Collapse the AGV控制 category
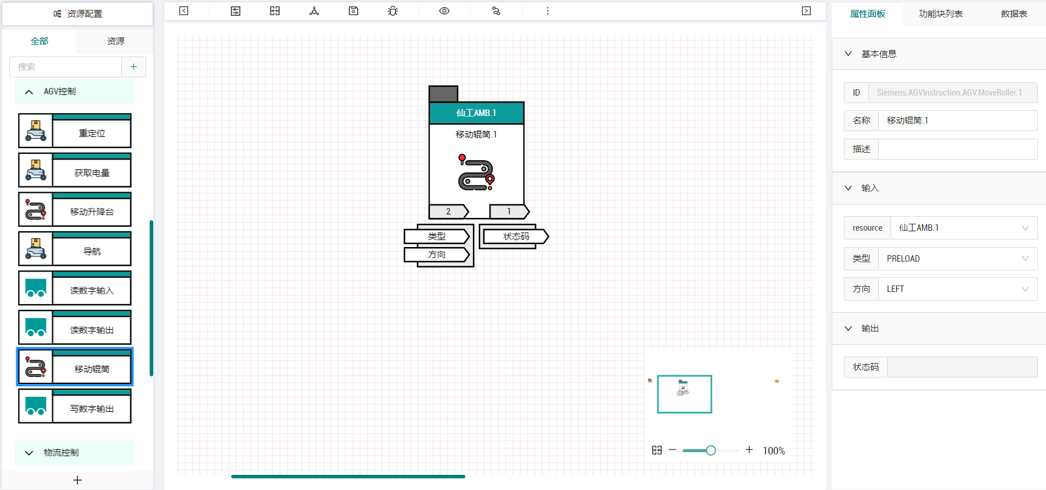The image size is (1046, 490). tap(75, 91)
